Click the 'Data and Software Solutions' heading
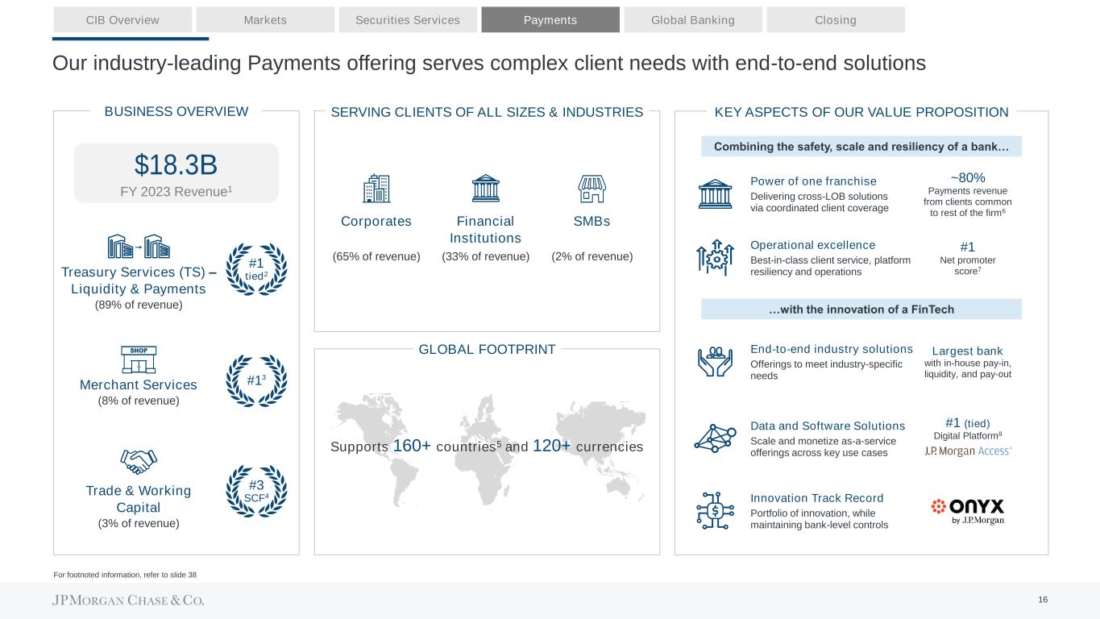1100x619 pixels. click(x=828, y=426)
